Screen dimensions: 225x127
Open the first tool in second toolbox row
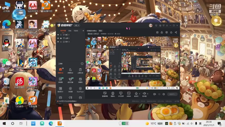60,80
